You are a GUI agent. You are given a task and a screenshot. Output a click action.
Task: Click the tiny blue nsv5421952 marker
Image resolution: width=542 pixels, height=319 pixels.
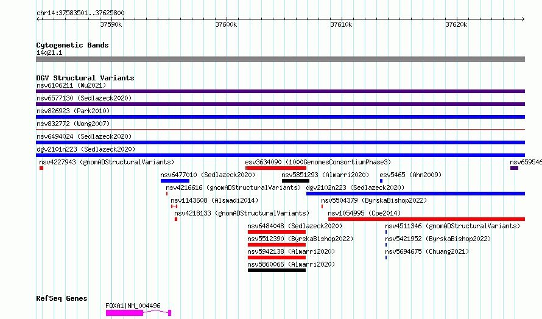pyautogui.click(x=386, y=245)
